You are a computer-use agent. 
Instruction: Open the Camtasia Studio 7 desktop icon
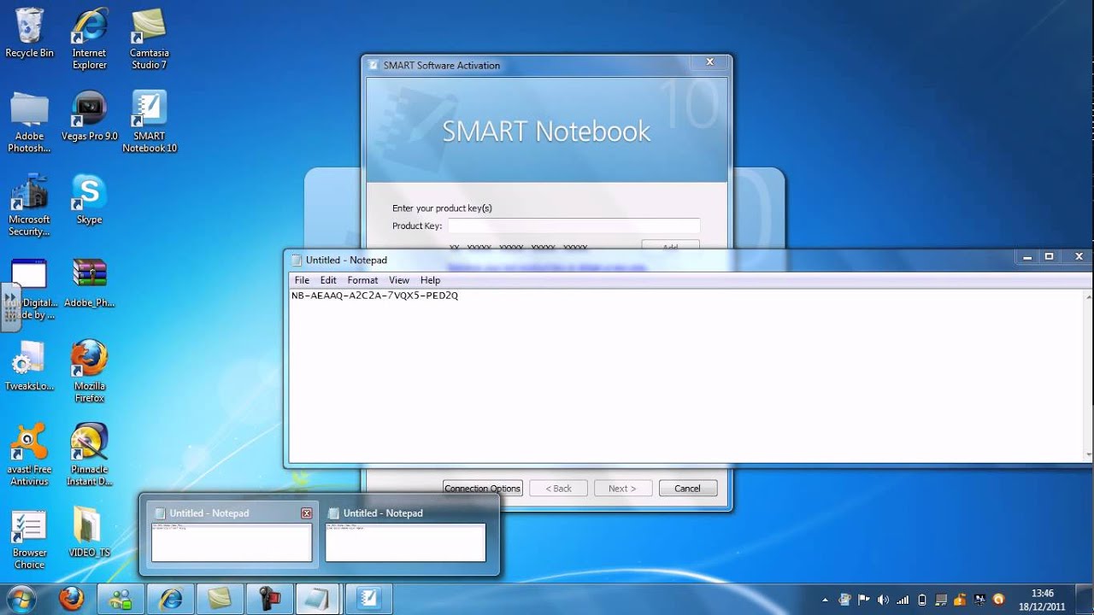[x=149, y=29]
